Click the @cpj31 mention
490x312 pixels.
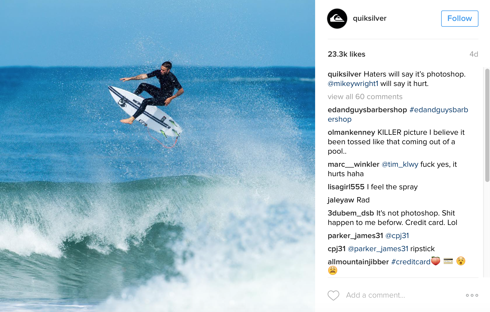[397, 236]
